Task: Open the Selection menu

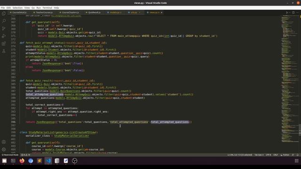Action: pos(17,8)
